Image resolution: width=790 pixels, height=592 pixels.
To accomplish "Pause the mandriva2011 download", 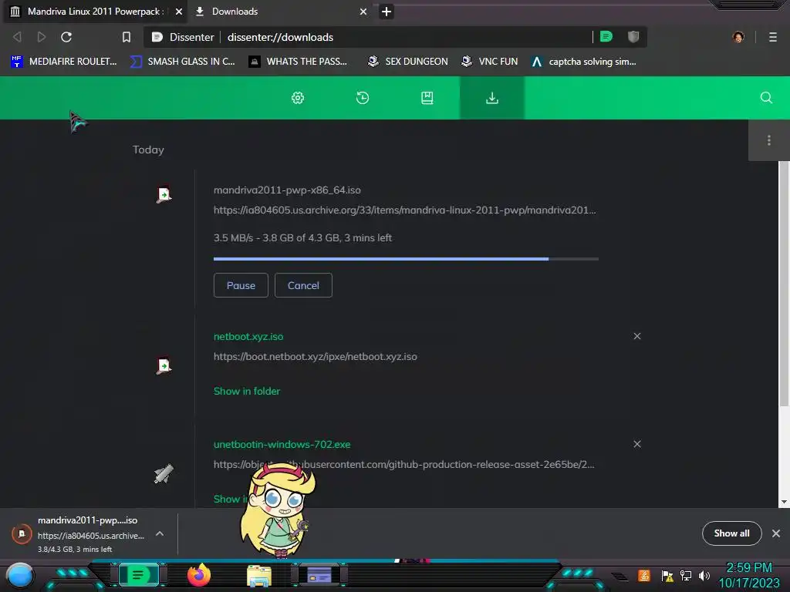I will click(241, 285).
